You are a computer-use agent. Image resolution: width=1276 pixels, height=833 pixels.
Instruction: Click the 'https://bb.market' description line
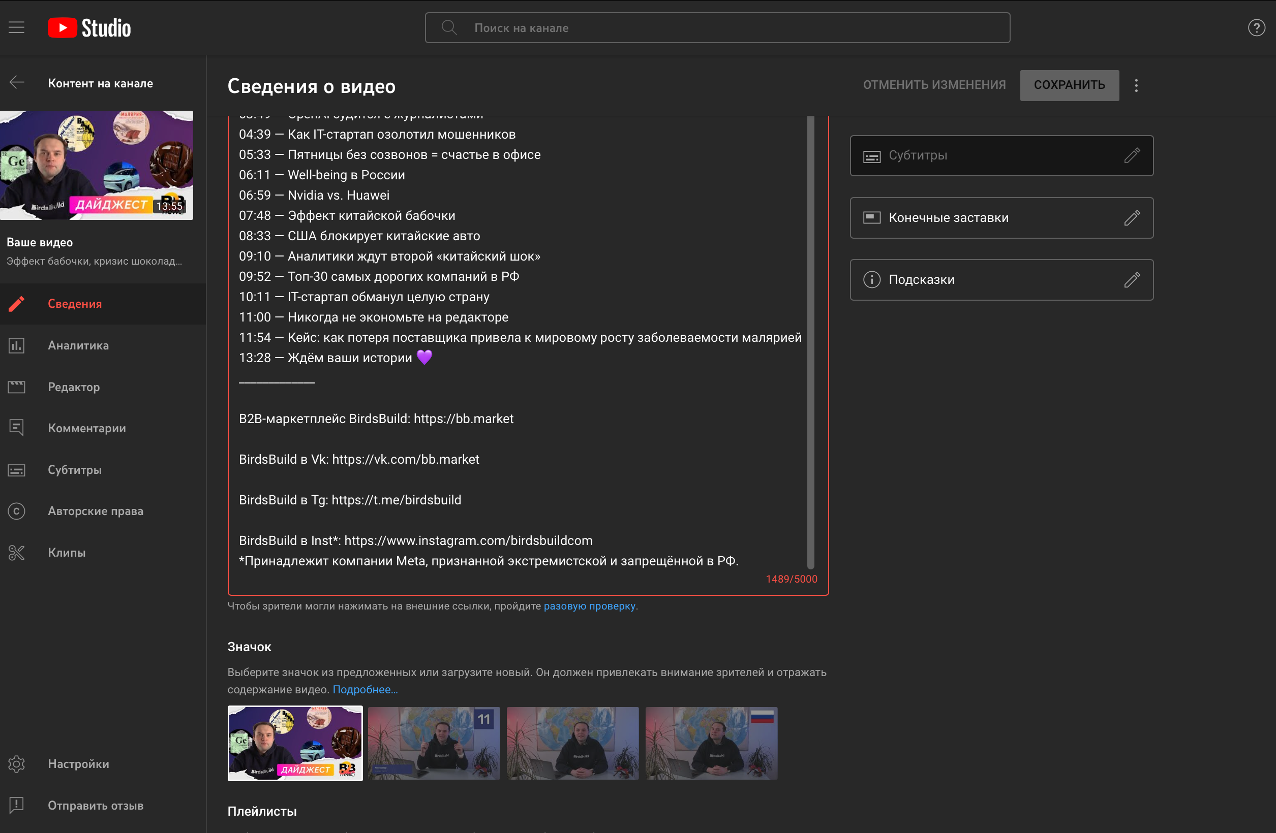pos(376,419)
